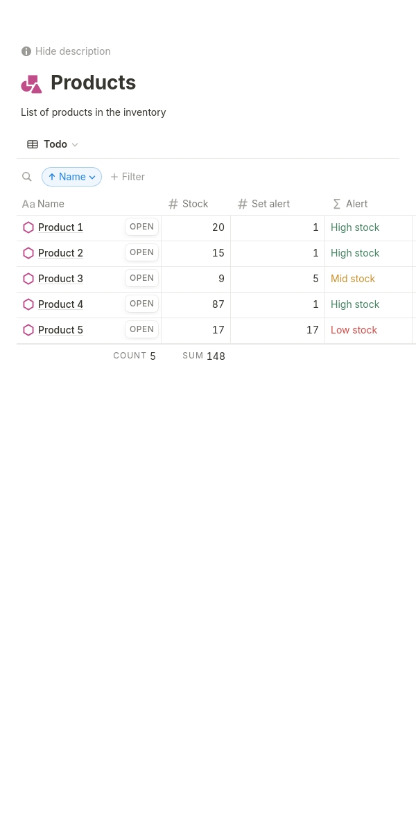Screen dimensions: 416x832
Task: Open the Product 4 page link
Action: [60, 304]
